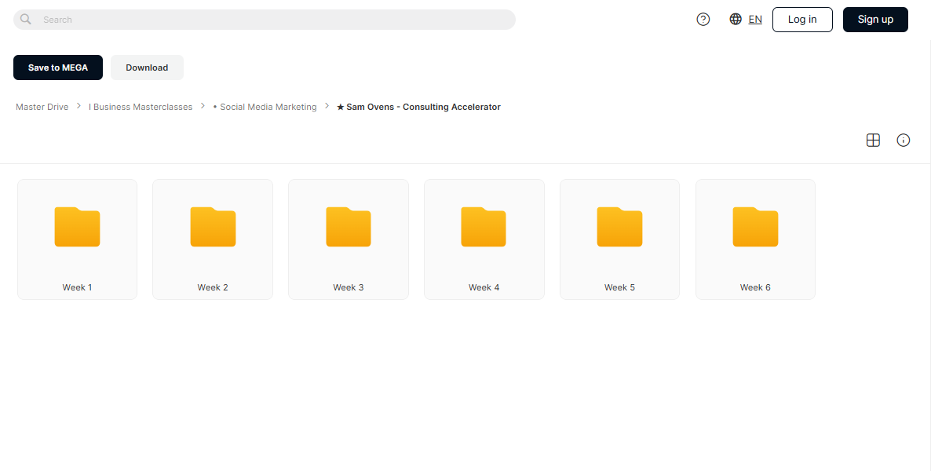Image resolution: width=931 pixels, height=471 pixels.
Task: Open the Week 1 folder icon
Action: (77, 226)
